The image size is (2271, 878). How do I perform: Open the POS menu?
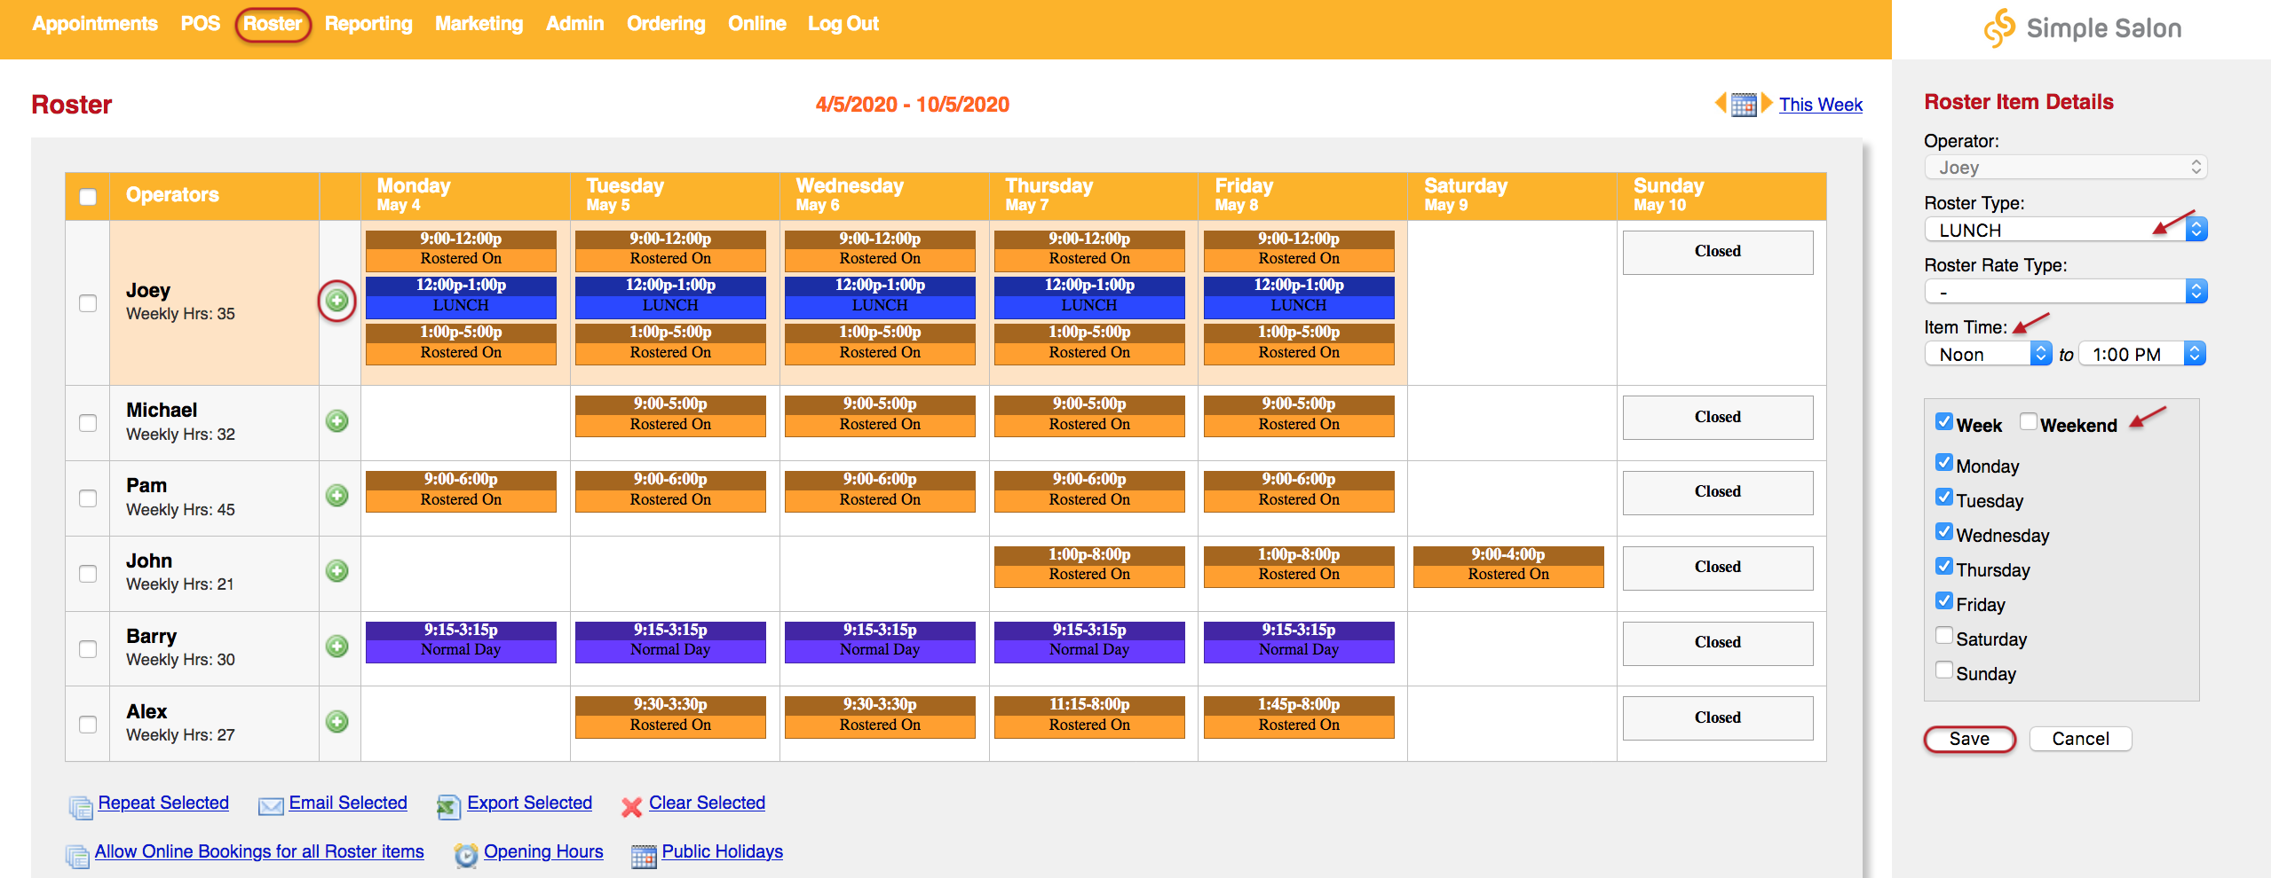(x=200, y=24)
